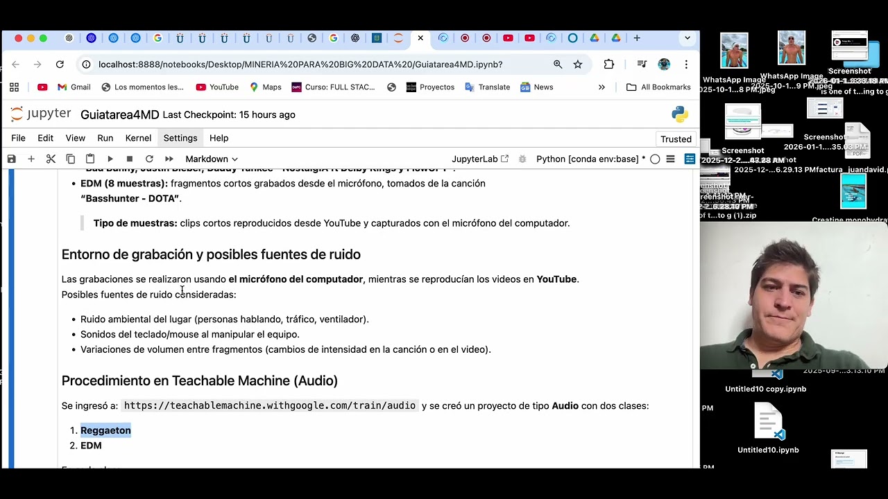Viewport: 888px width, 499px height.
Task: Click the Python logo in notebook header
Action: click(679, 114)
